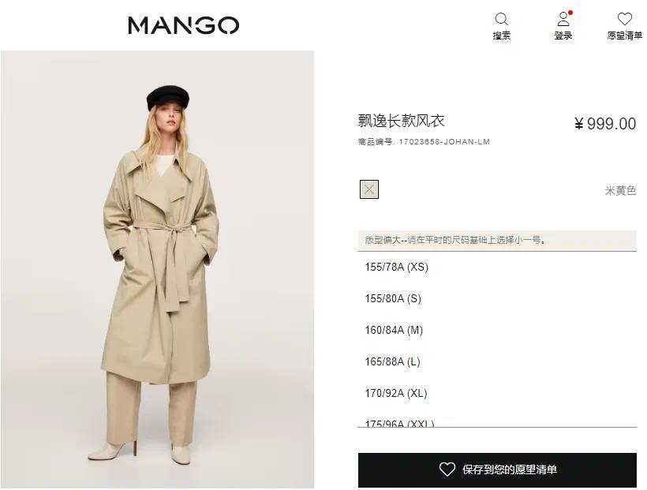The image size is (647, 490).
Task: Click the 愿望清单 label
Action: coord(624,36)
